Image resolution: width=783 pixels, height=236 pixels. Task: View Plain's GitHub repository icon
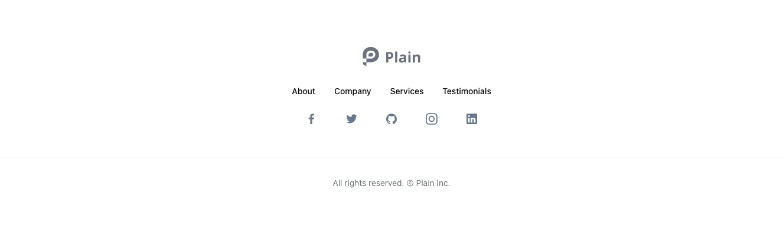tap(391, 119)
